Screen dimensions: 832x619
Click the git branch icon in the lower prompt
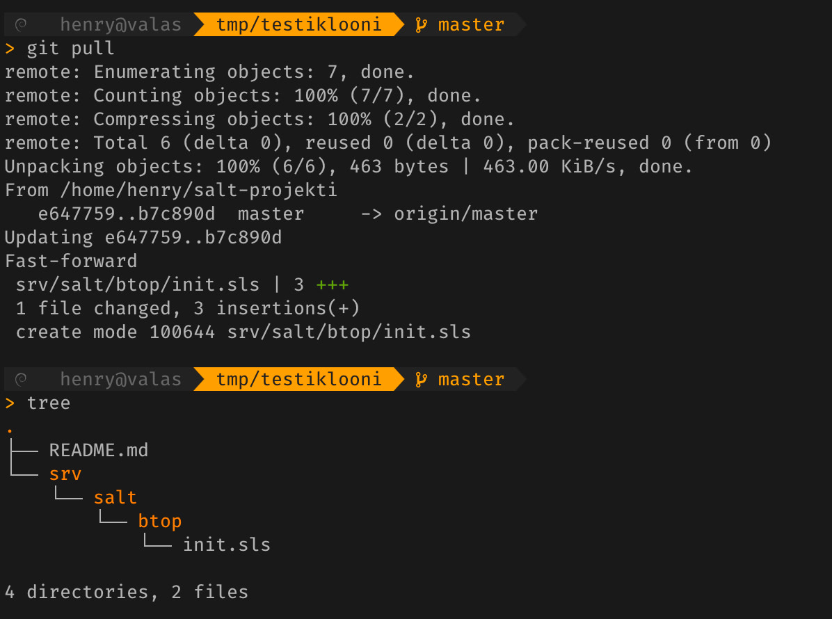point(421,380)
